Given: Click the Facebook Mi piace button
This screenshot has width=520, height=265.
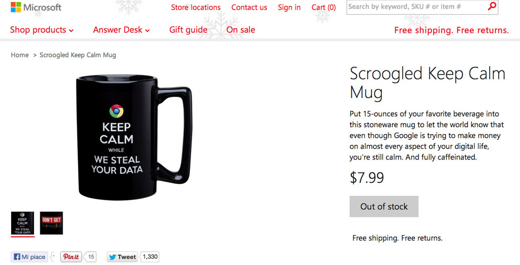Looking at the screenshot, I should click(x=30, y=257).
